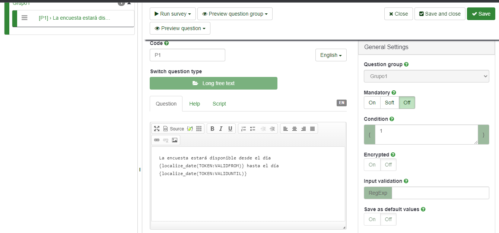Switch to the Help tab
499x233 pixels.
point(194,104)
